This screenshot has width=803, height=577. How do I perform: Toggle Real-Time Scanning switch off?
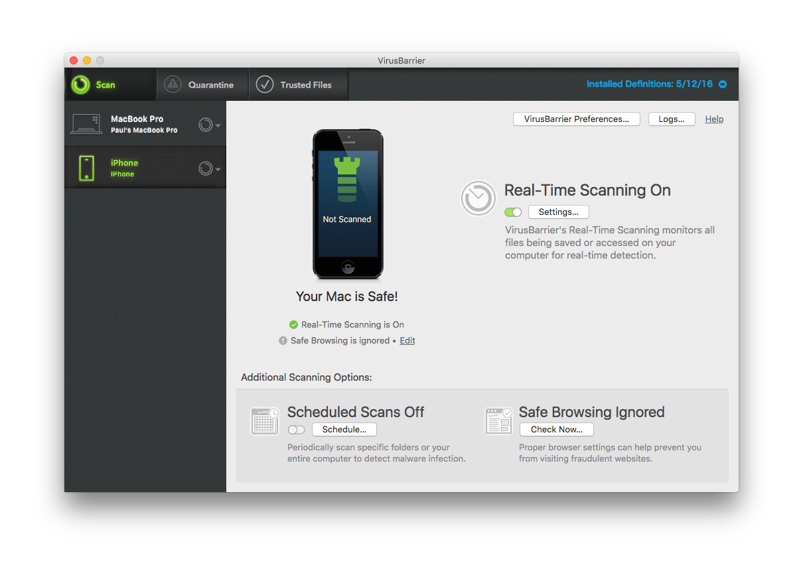513,212
